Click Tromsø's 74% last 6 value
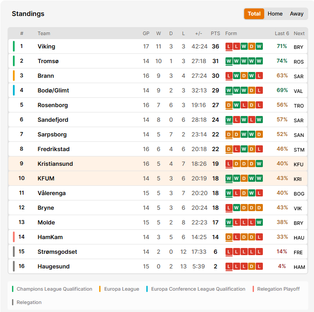314x312 pixels. pos(282,61)
